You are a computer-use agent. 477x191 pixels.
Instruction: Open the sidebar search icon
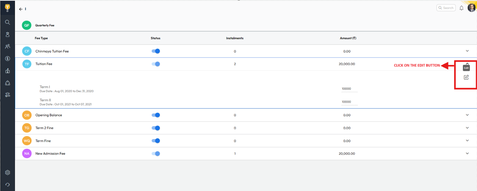[7, 22]
